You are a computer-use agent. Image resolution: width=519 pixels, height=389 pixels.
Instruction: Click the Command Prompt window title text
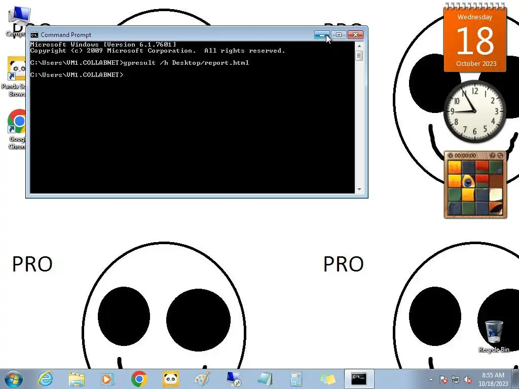[66, 35]
